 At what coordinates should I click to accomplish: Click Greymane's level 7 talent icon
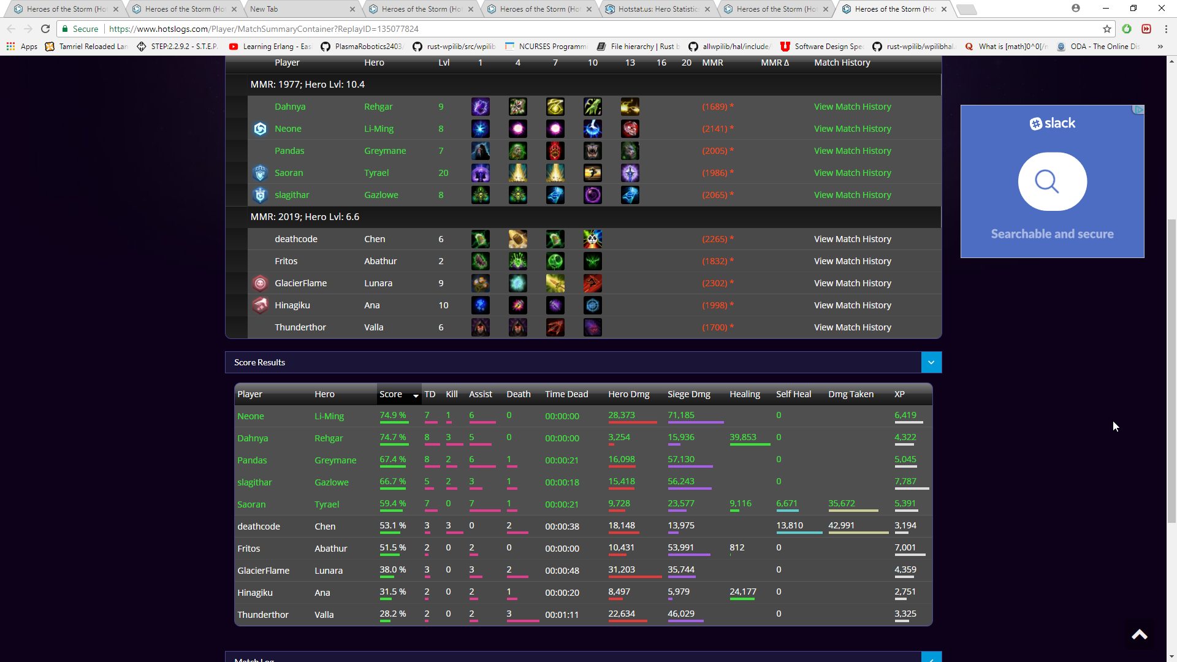[555, 151]
